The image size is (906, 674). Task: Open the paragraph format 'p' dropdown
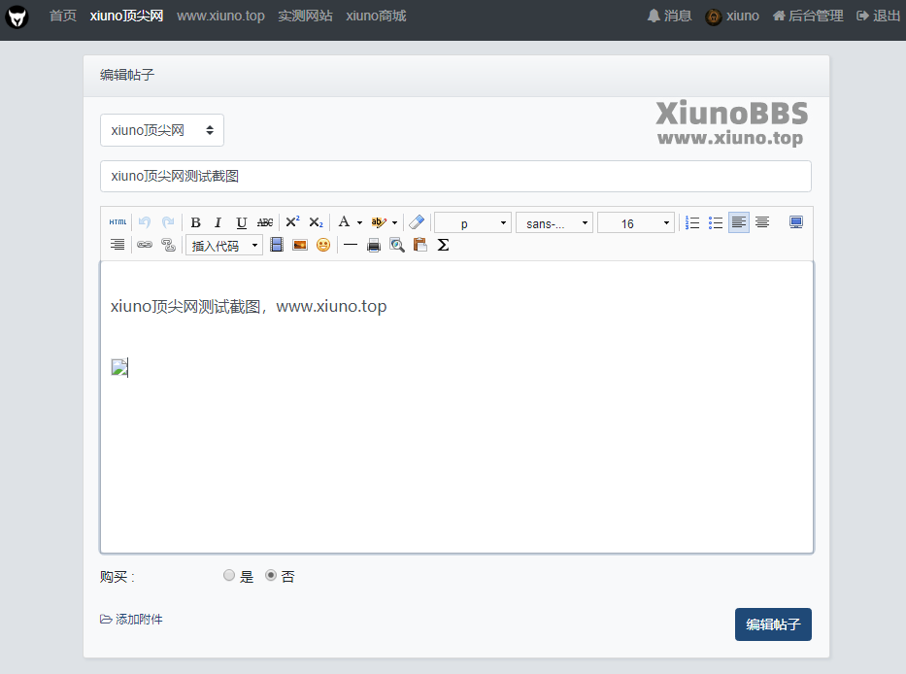click(473, 222)
